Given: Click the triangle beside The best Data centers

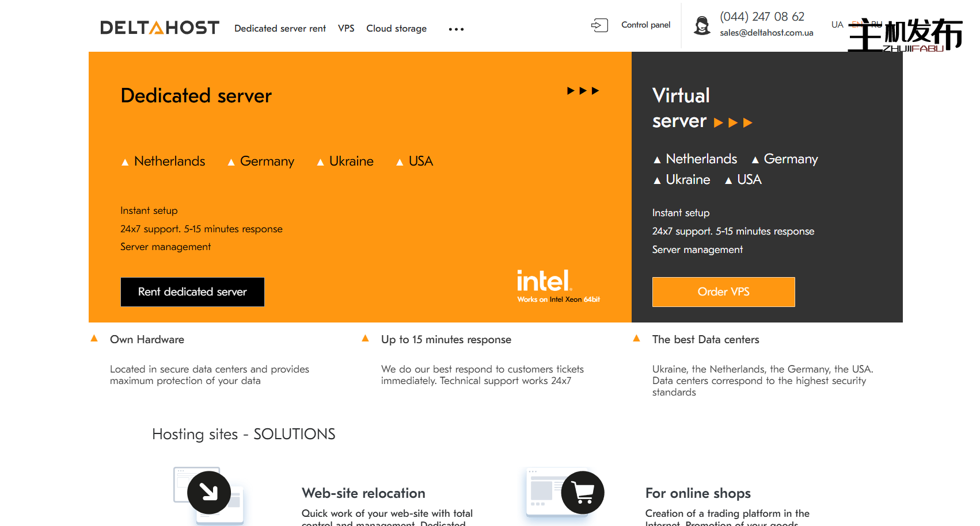Looking at the screenshot, I should pyautogui.click(x=636, y=338).
